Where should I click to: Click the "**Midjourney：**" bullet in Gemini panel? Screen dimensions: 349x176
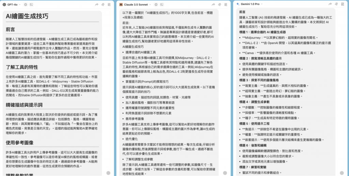point(280,38)
